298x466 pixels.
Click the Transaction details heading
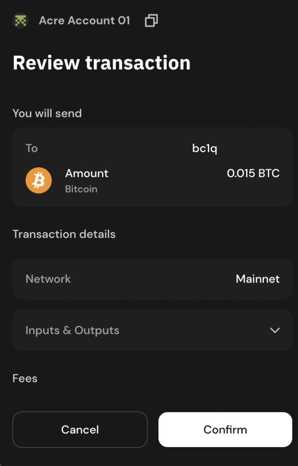[64, 234]
